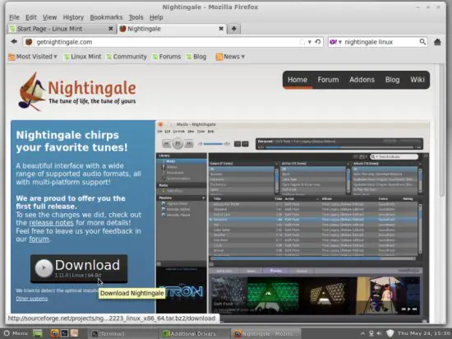Open the file manager panel launcher

click(x=74, y=333)
